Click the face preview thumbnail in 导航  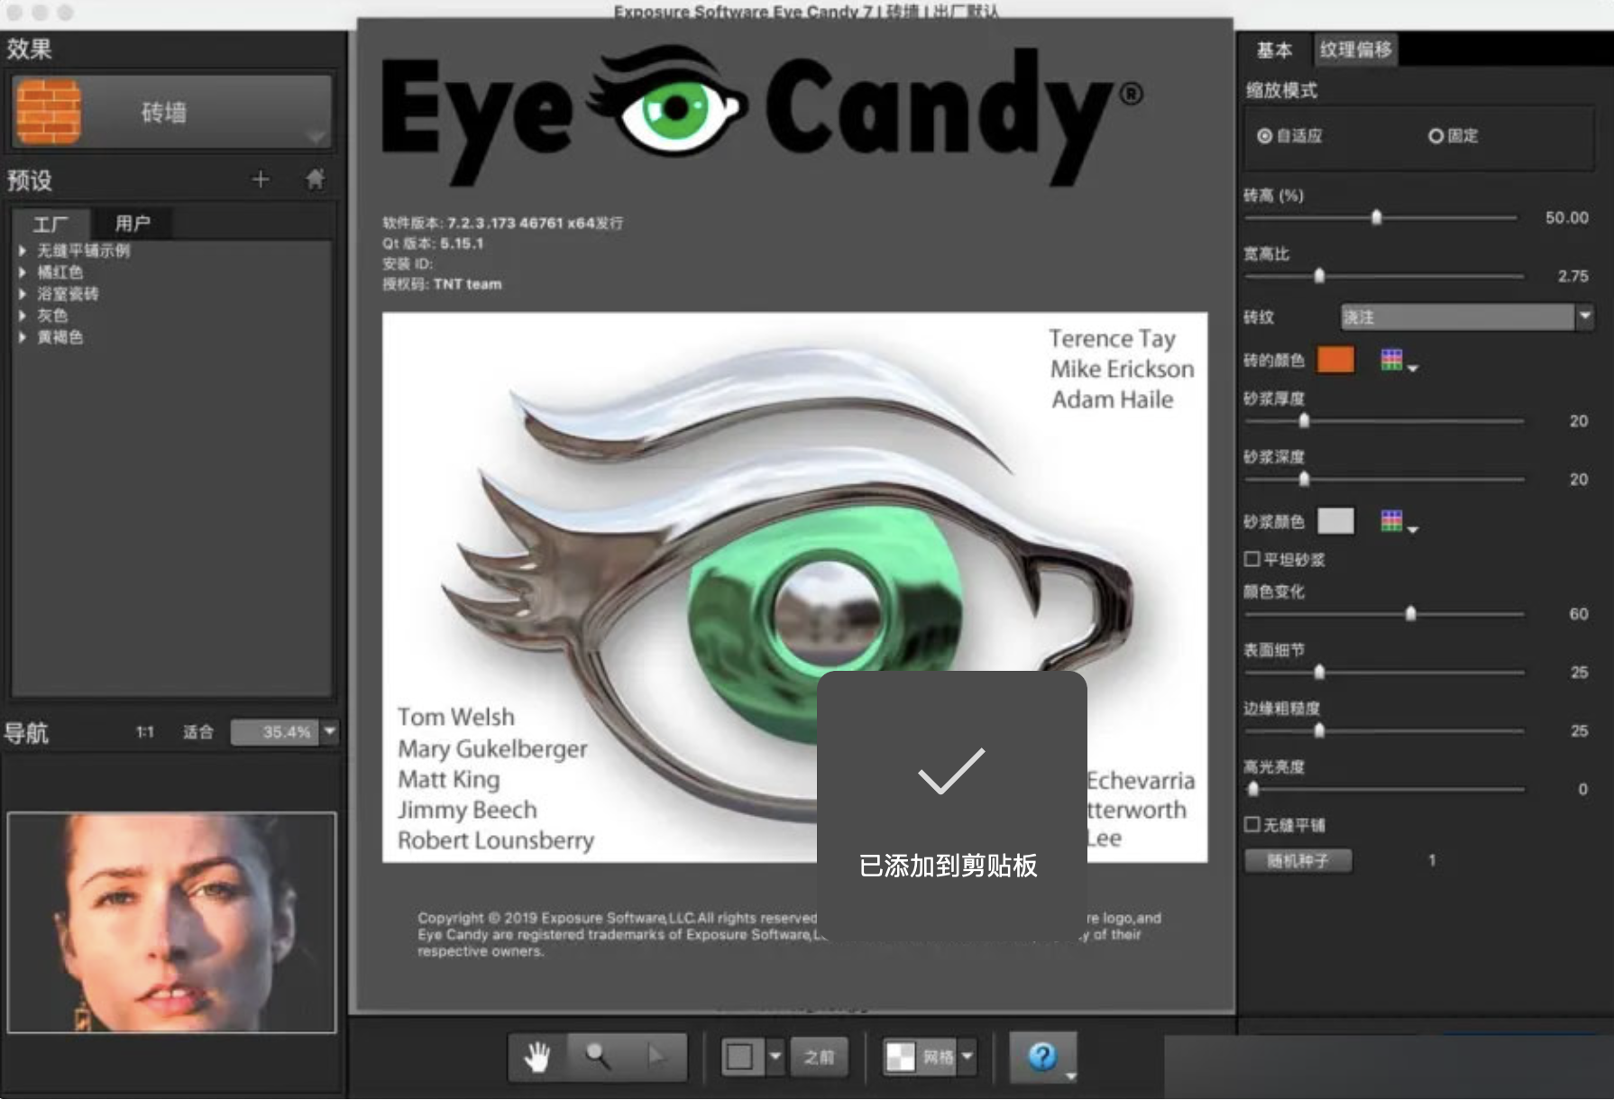(171, 920)
